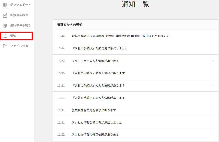Open ダッシュボード from the sidebar

20,5
